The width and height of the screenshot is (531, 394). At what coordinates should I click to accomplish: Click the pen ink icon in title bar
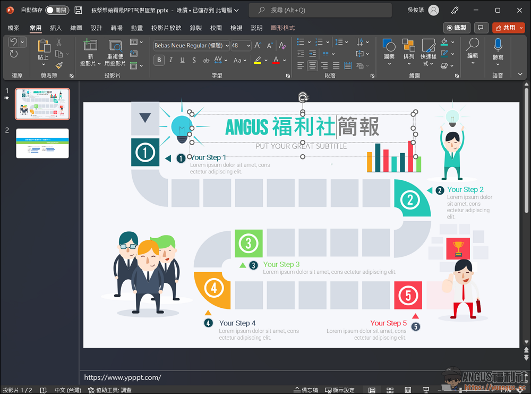tap(455, 10)
